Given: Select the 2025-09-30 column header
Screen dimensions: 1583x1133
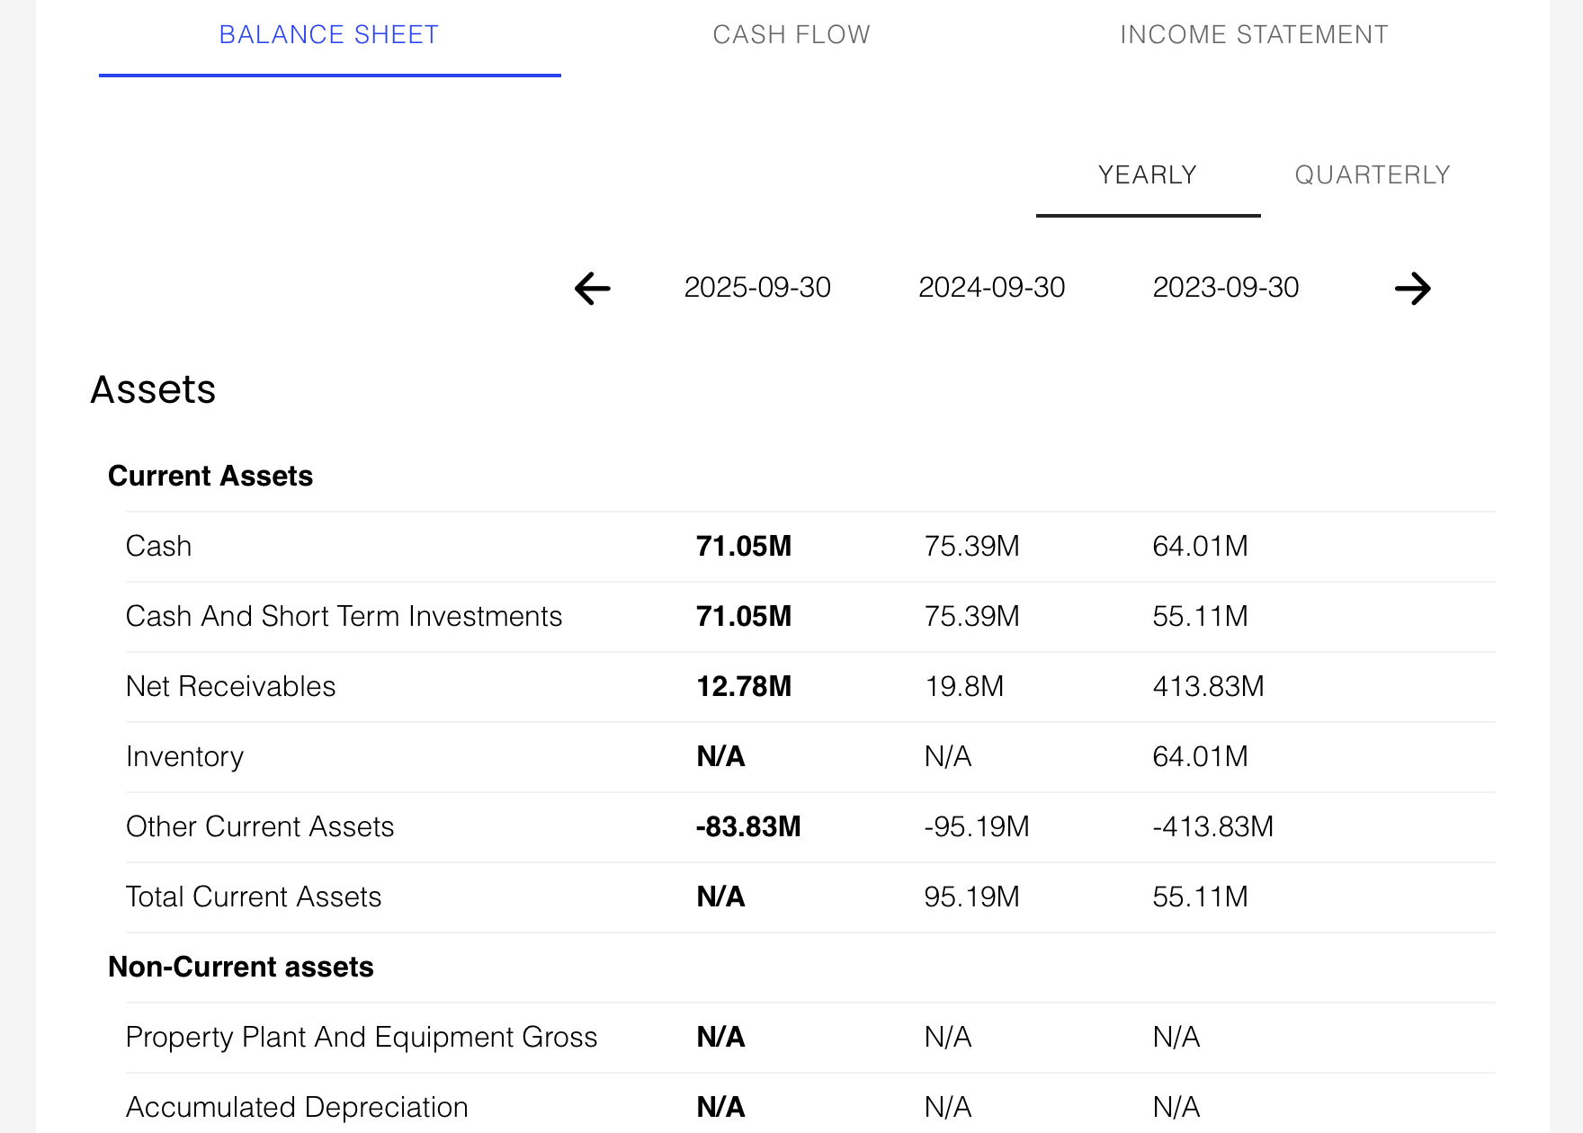Looking at the screenshot, I should pos(758,288).
